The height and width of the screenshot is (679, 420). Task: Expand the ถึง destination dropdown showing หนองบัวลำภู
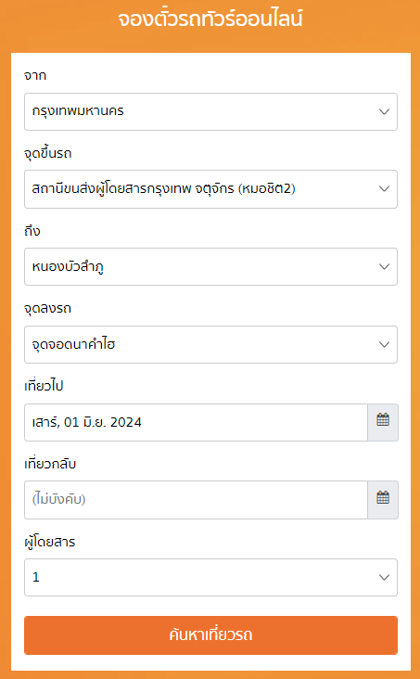pyautogui.click(x=210, y=267)
